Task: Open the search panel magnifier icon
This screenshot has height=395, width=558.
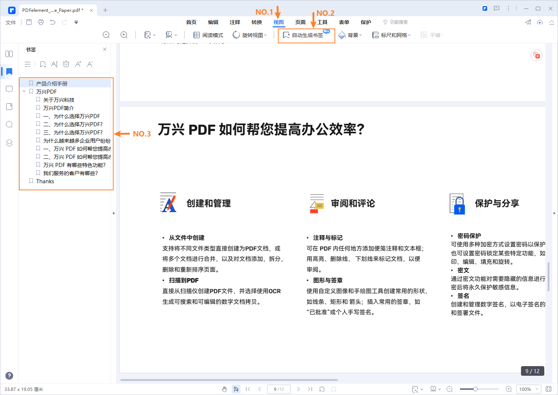Action: 9,124
